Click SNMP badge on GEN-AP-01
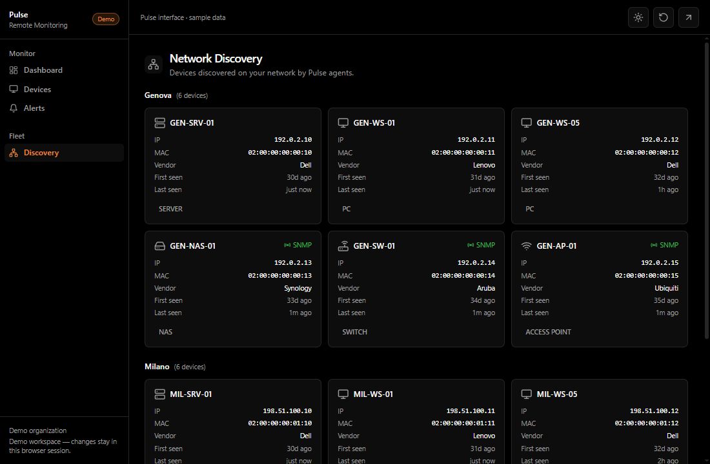This screenshot has height=464, width=710. (x=665, y=245)
